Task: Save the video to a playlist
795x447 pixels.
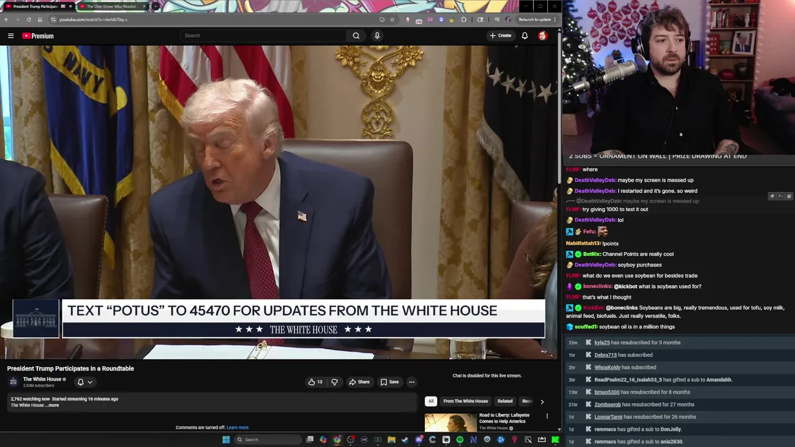Action: (x=390, y=382)
